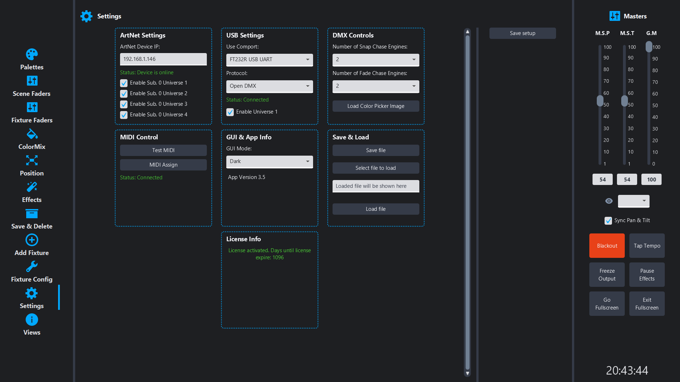Select the Effects sidebar icon
Viewport: 680px width, 382px height.
pyautogui.click(x=32, y=187)
